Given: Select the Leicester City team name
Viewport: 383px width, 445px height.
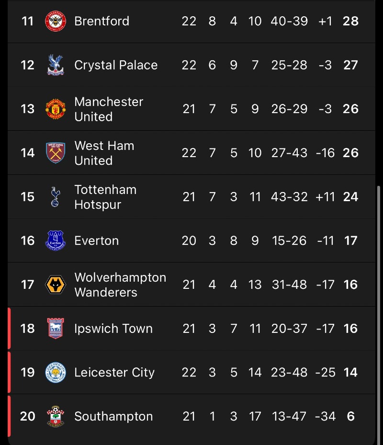Looking at the screenshot, I should point(114,372).
